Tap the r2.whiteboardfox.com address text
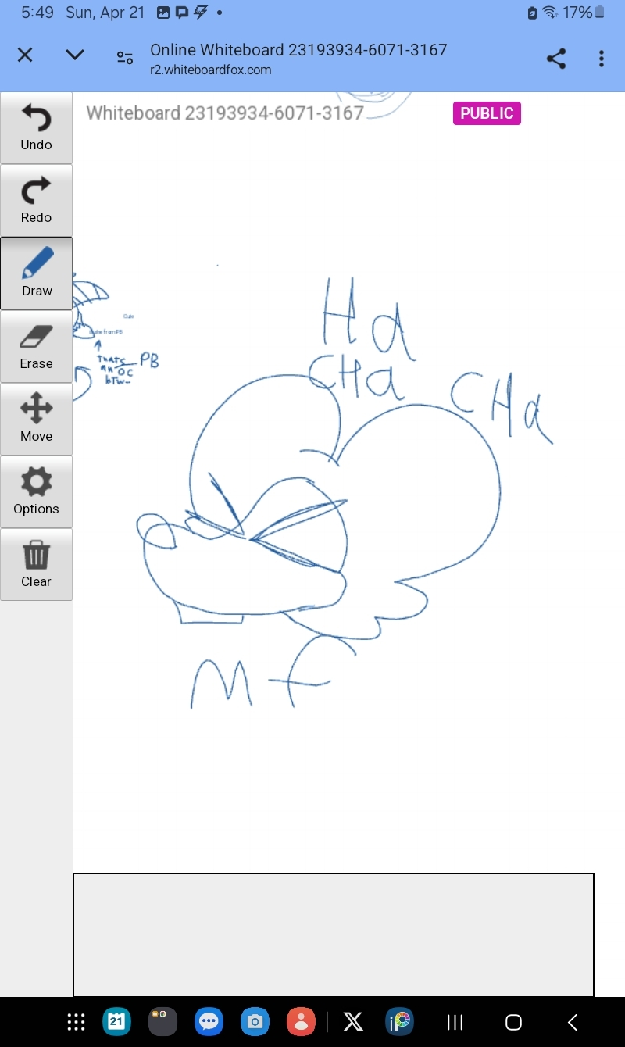 pyautogui.click(x=211, y=70)
